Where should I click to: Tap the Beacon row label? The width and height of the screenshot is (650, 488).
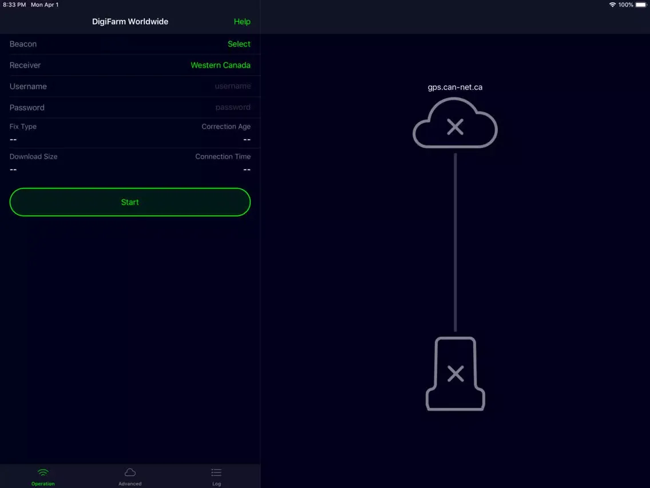pos(23,44)
